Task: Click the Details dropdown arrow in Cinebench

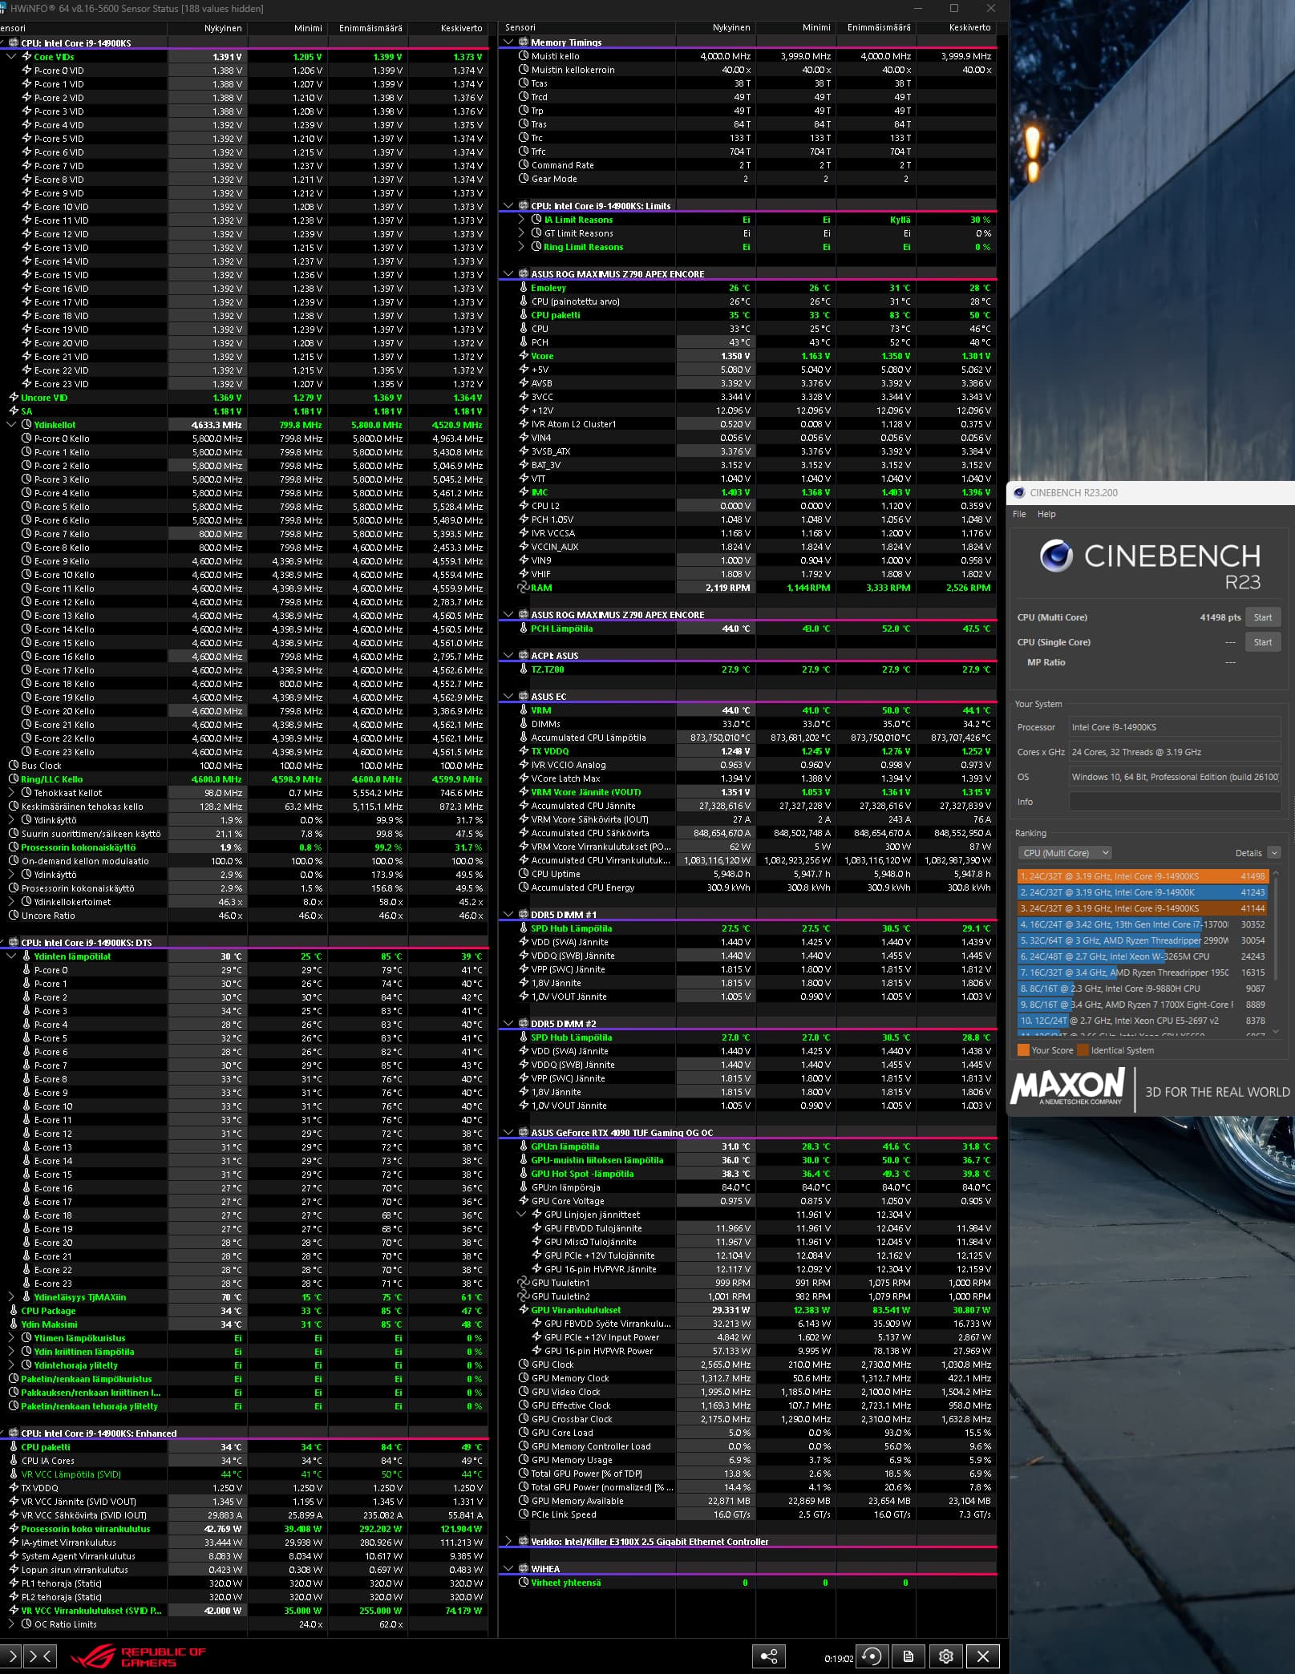Action: pos(1274,853)
